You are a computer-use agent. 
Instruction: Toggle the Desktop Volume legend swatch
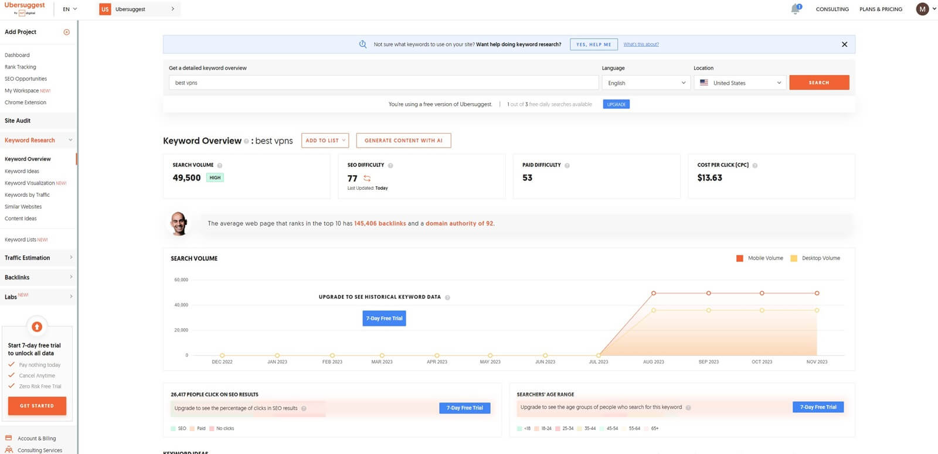point(794,258)
